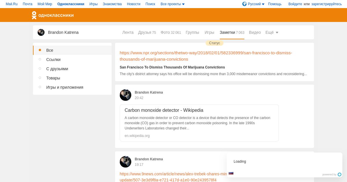The image size is (347, 182).
Task: Open Новости link
Action: click(x=134, y=4)
